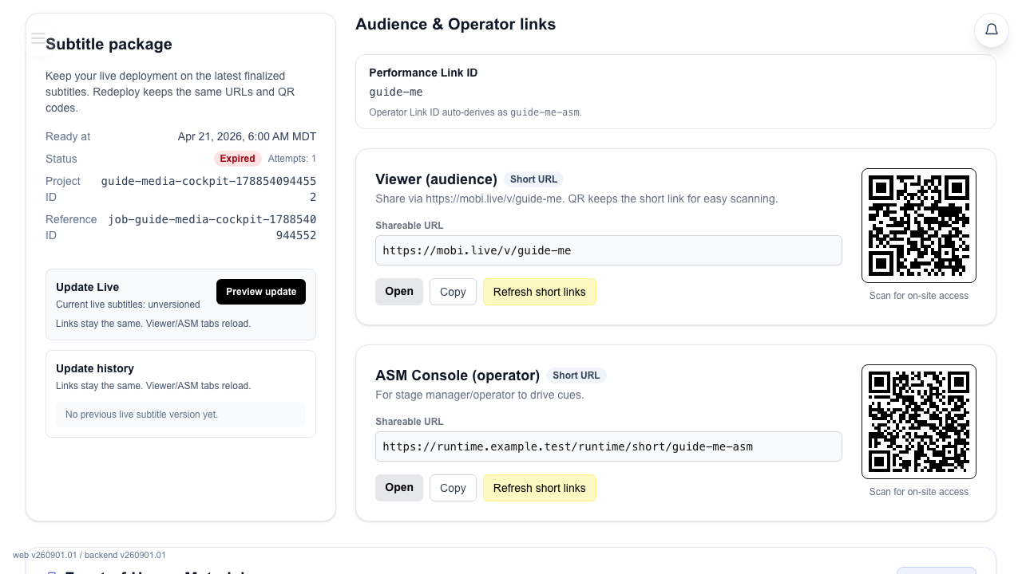The image size is (1022, 574).
Task: Copy the Viewer shareable URL
Action: pyautogui.click(x=453, y=292)
